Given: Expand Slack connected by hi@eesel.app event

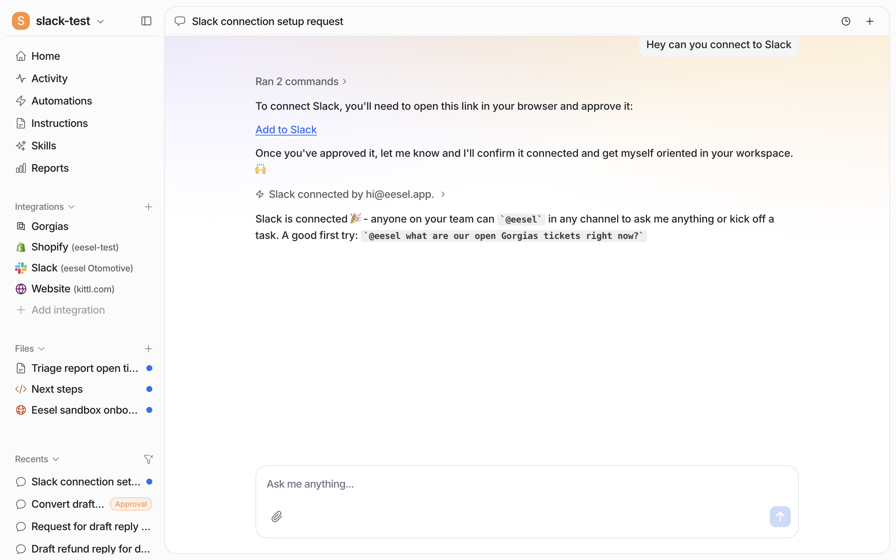Looking at the screenshot, I should pyautogui.click(x=351, y=194).
